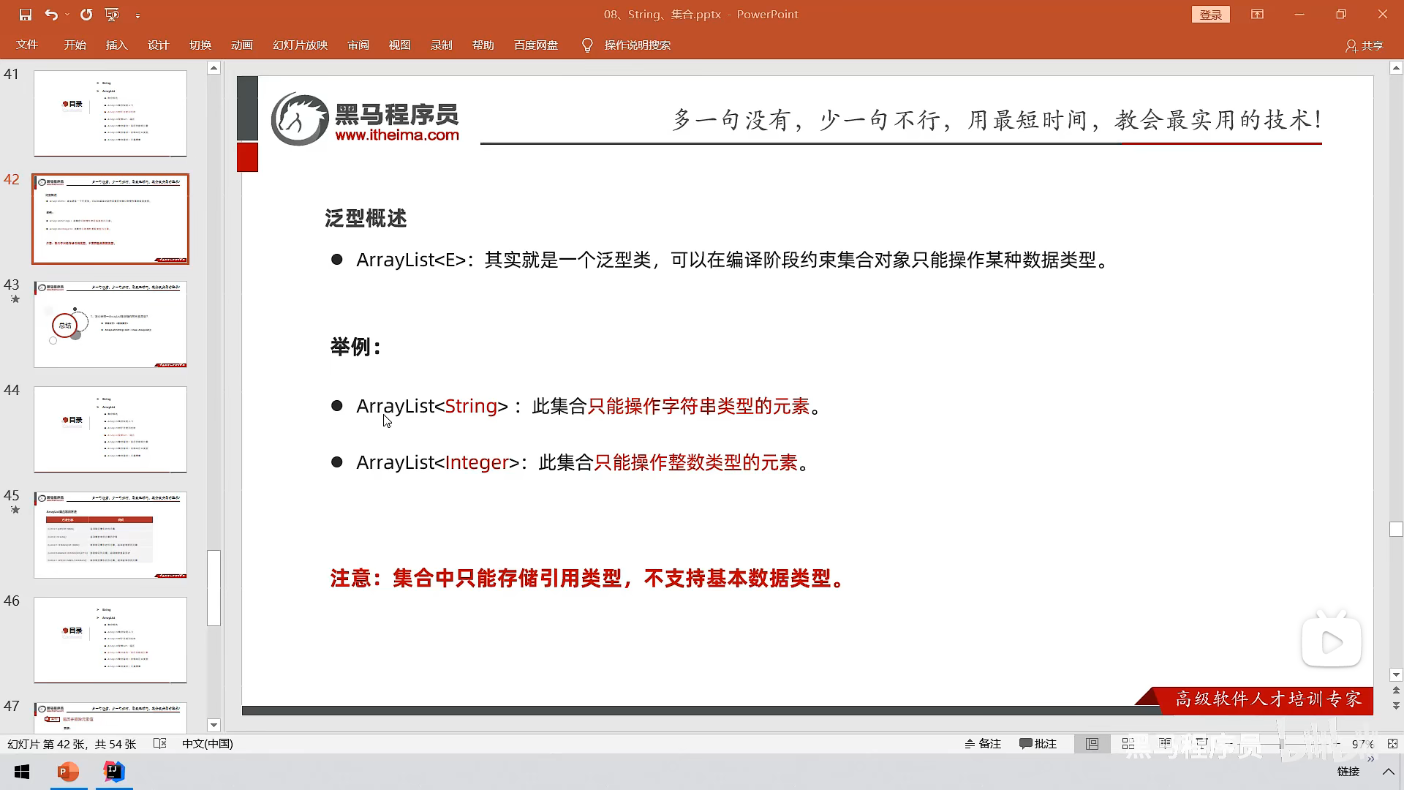Click the zoom slider in status bar

(x=1281, y=744)
